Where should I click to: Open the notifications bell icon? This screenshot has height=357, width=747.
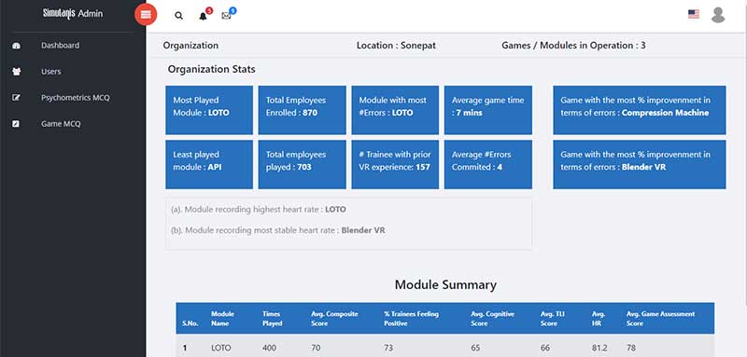pos(203,16)
